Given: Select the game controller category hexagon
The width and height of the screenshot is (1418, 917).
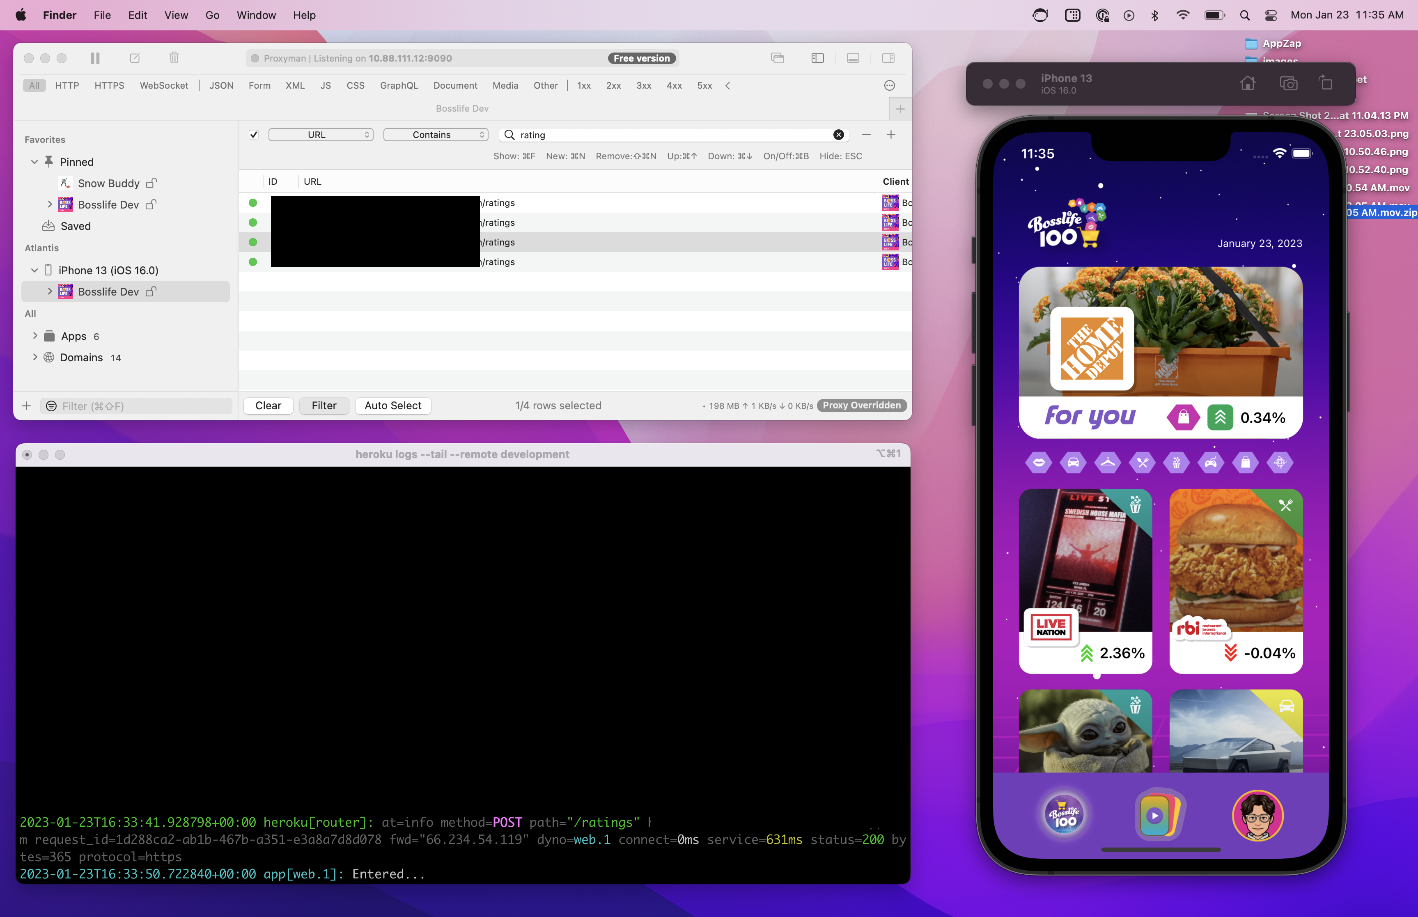Looking at the screenshot, I should click(1211, 462).
